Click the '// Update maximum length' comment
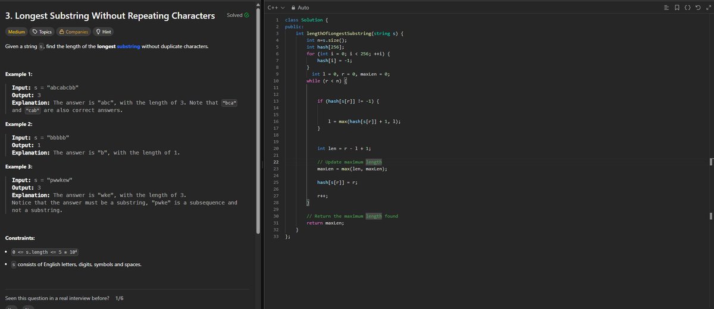This screenshot has height=309, width=714. point(349,162)
